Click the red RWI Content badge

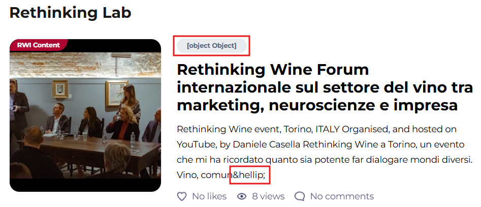(x=38, y=45)
